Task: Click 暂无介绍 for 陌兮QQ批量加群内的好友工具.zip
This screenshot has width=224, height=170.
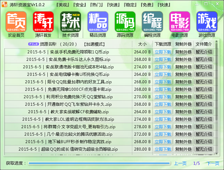Action: tap(204, 82)
